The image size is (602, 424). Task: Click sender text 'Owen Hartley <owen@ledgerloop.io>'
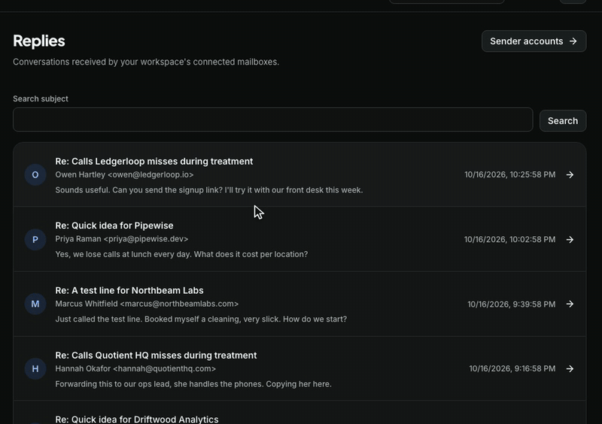point(124,174)
